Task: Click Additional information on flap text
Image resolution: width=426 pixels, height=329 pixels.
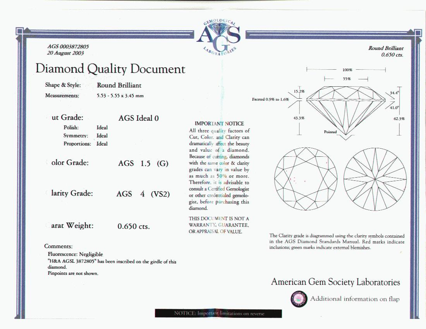Action: [x=355, y=299]
